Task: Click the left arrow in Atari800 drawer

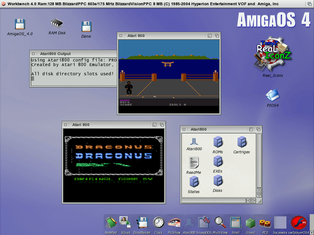Action: pyautogui.click(x=249, y=201)
